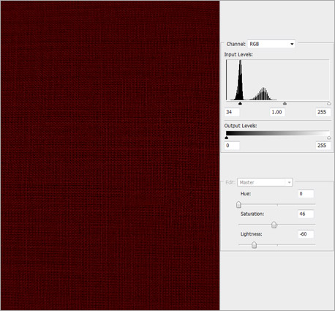The height and width of the screenshot is (311, 335).
Task: Click the Hue slider thumb
Action: (238, 205)
